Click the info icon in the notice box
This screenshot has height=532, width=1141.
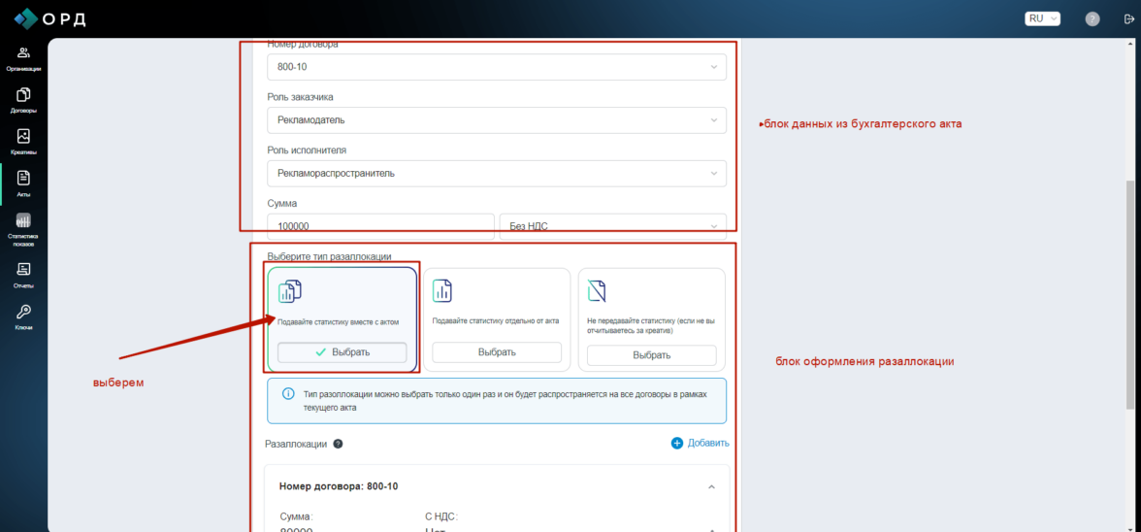[x=288, y=394]
